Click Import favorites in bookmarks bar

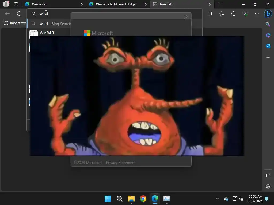15,23
